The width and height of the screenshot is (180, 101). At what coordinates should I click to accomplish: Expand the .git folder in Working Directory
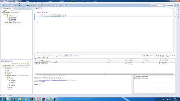point(6,77)
